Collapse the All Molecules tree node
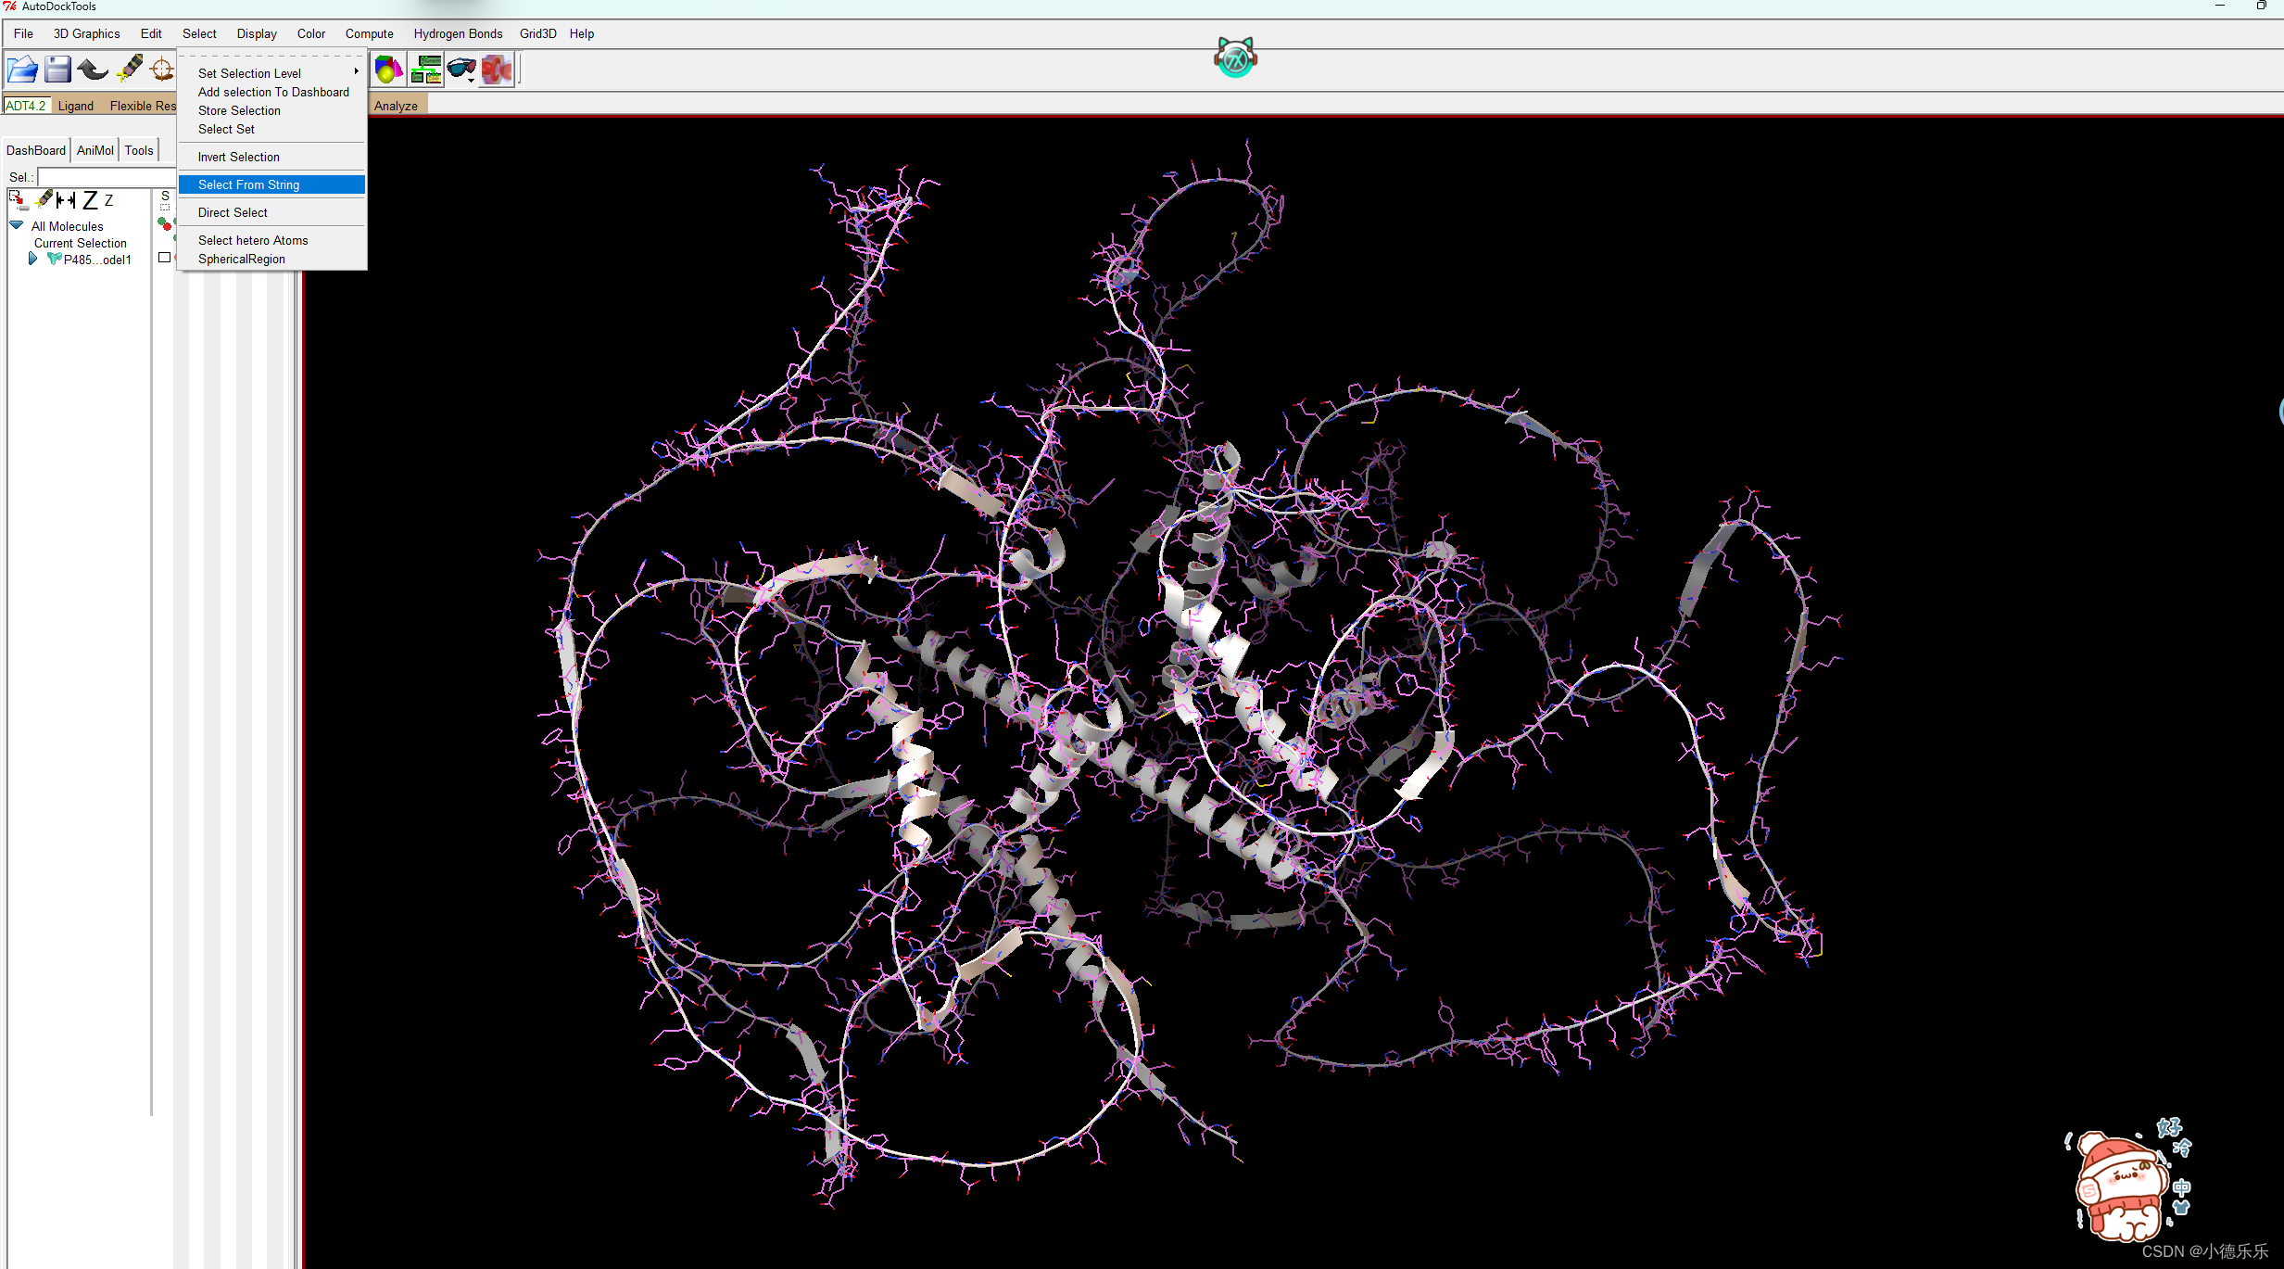The image size is (2284, 1269). 17,225
